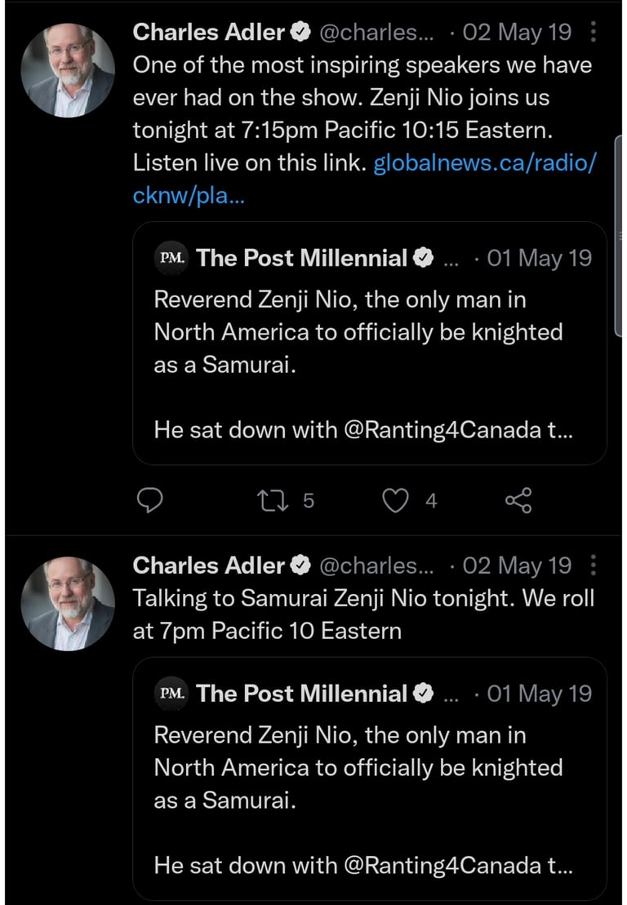Reply to the first Charles Adler tweet
The image size is (627, 905).
tap(149, 500)
